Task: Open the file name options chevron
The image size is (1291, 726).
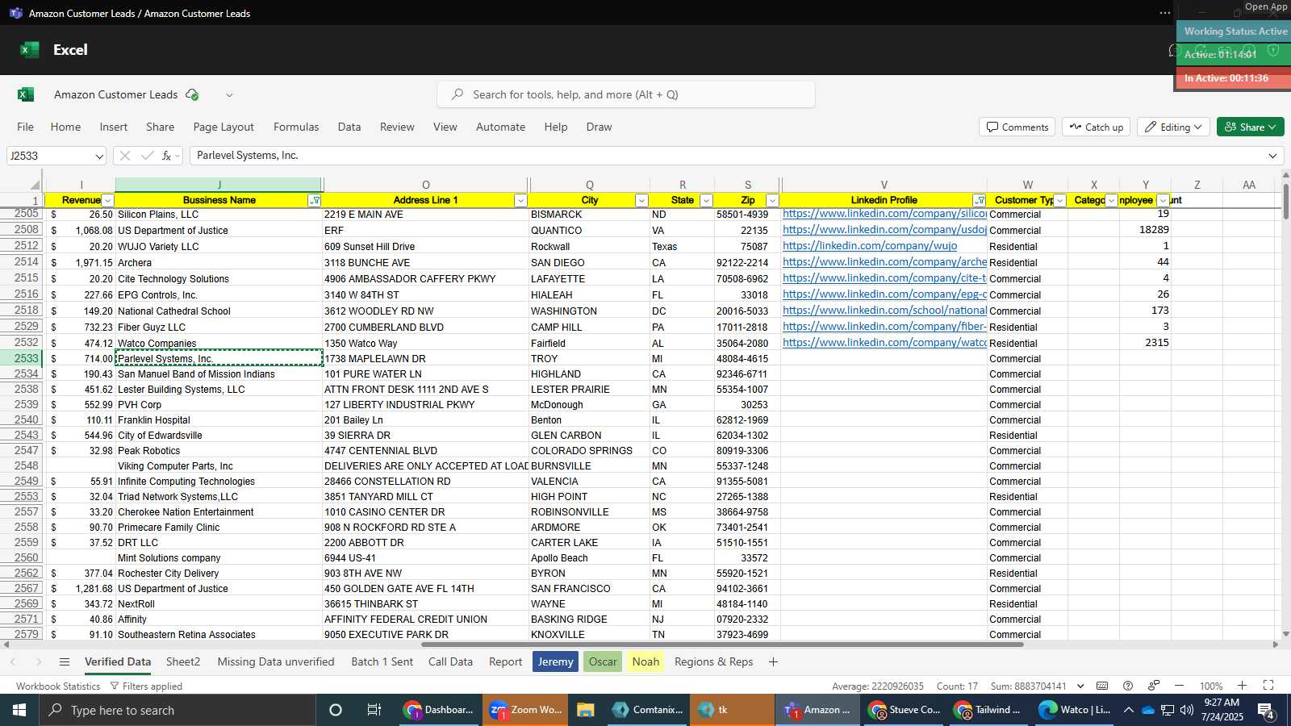Action: coord(229,95)
